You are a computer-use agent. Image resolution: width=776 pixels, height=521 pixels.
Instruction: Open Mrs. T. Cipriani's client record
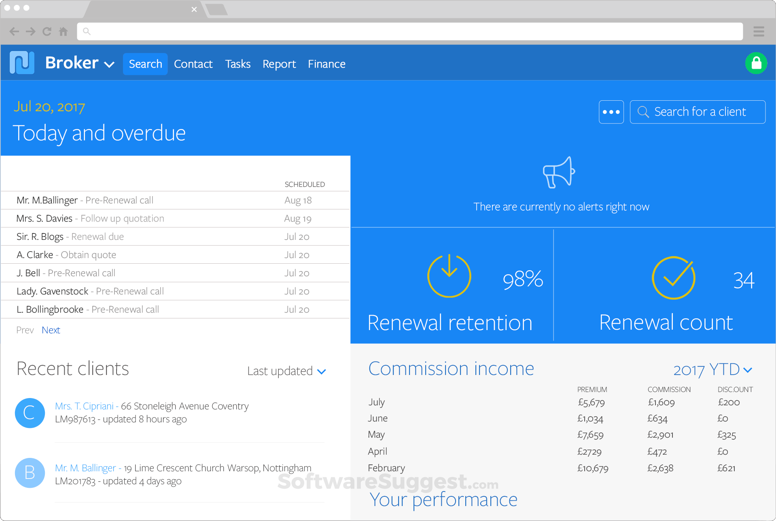pyautogui.click(x=84, y=406)
